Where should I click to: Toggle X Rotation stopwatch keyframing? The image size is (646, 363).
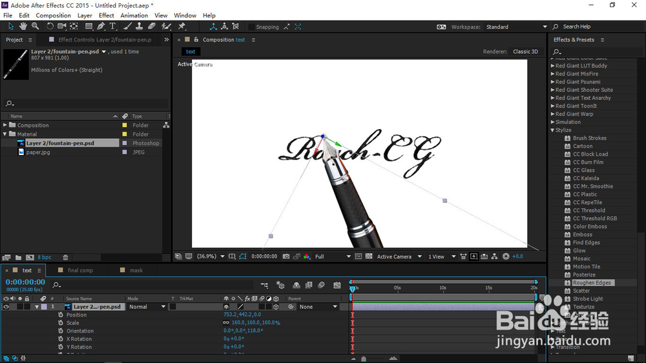point(61,339)
